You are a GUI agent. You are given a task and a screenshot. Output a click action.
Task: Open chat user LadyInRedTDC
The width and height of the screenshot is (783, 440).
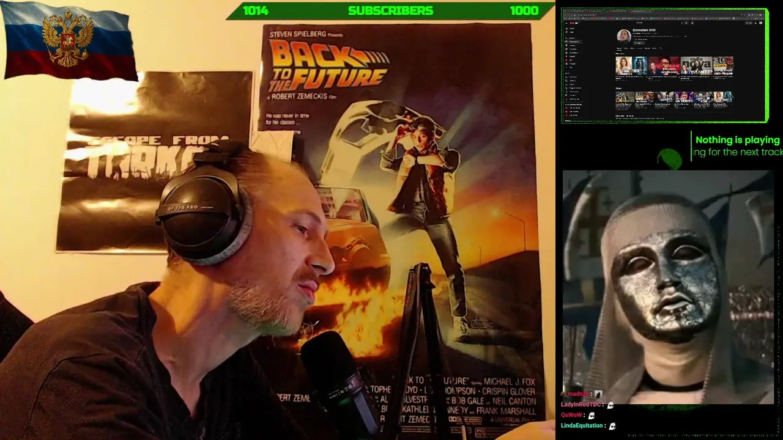(x=581, y=405)
